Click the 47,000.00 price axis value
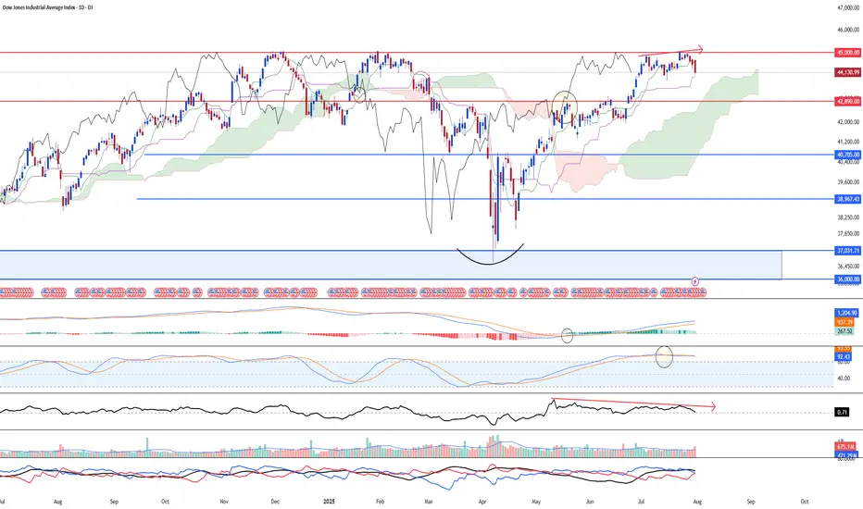The image size is (863, 509). tap(848, 8)
